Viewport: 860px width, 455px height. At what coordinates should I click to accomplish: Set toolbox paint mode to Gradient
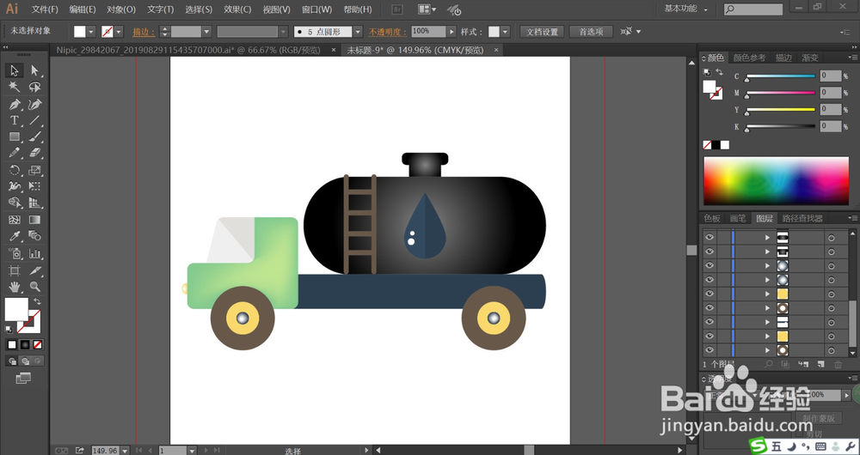(x=25, y=345)
